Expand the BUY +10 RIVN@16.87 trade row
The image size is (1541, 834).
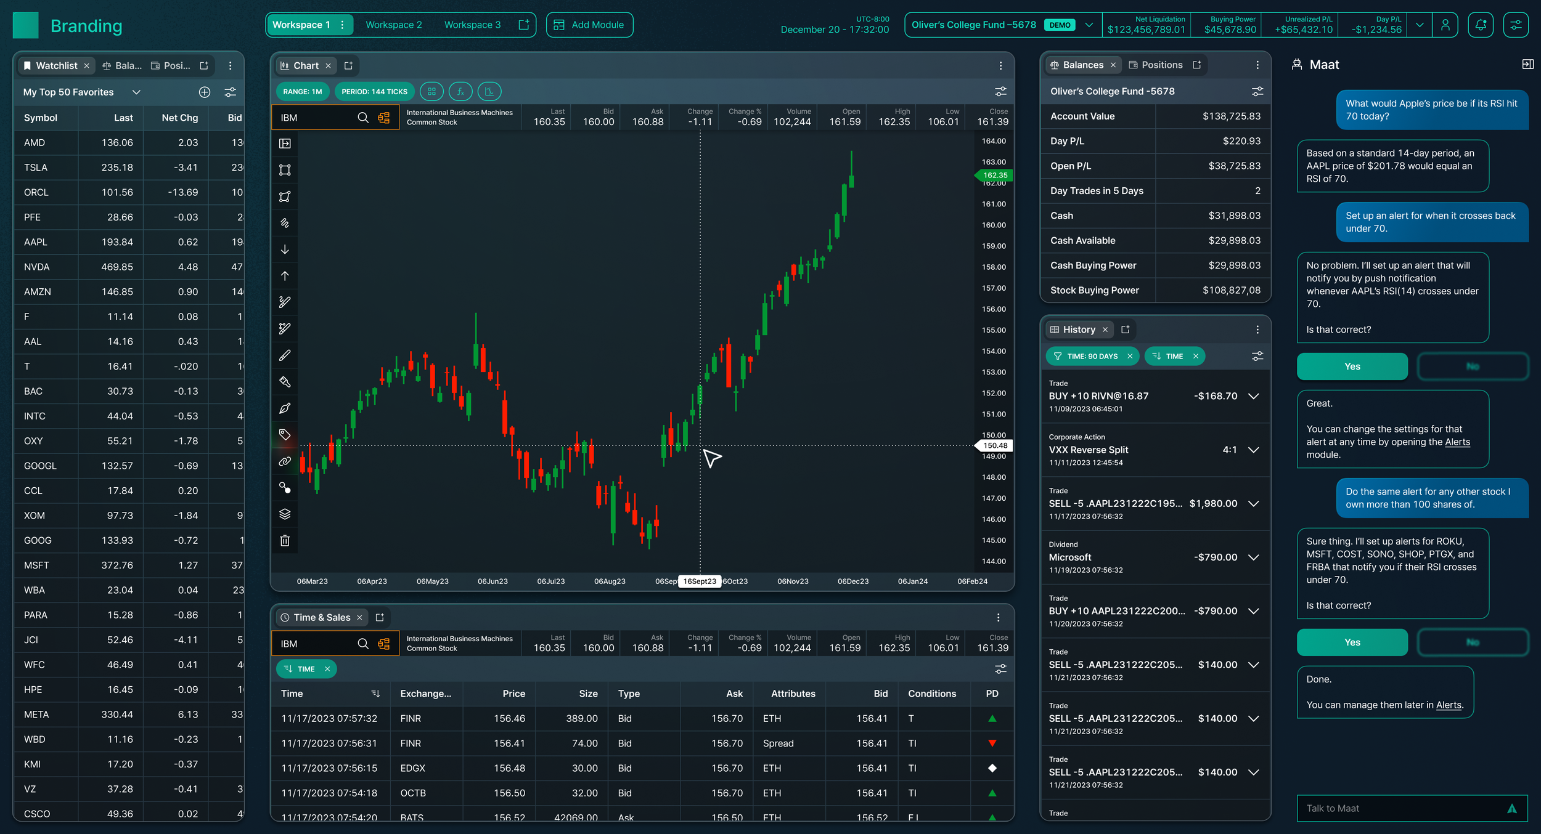pyautogui.click(x=1253, y=396)
